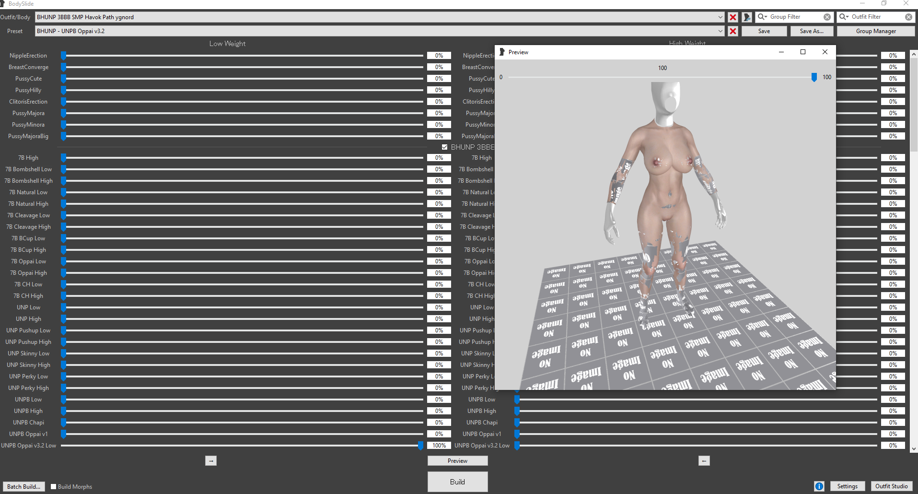
Task: Click the Save As... button
Action: click(x=812, y=31)
